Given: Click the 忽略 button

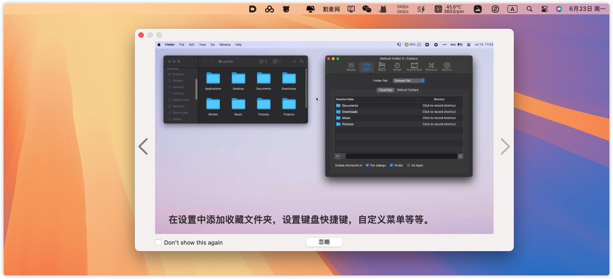Looking at the screenshot, I should tap(324, 242).
